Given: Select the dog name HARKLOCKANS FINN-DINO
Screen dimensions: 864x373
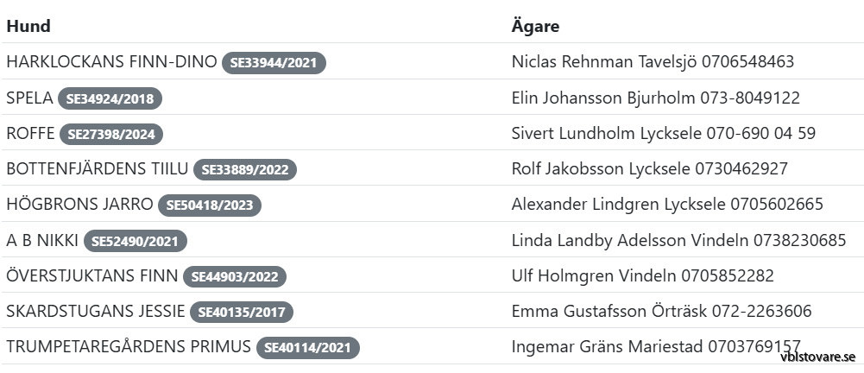Looking at the screenshot, I should pyautogui.click(x=111, y=62).
